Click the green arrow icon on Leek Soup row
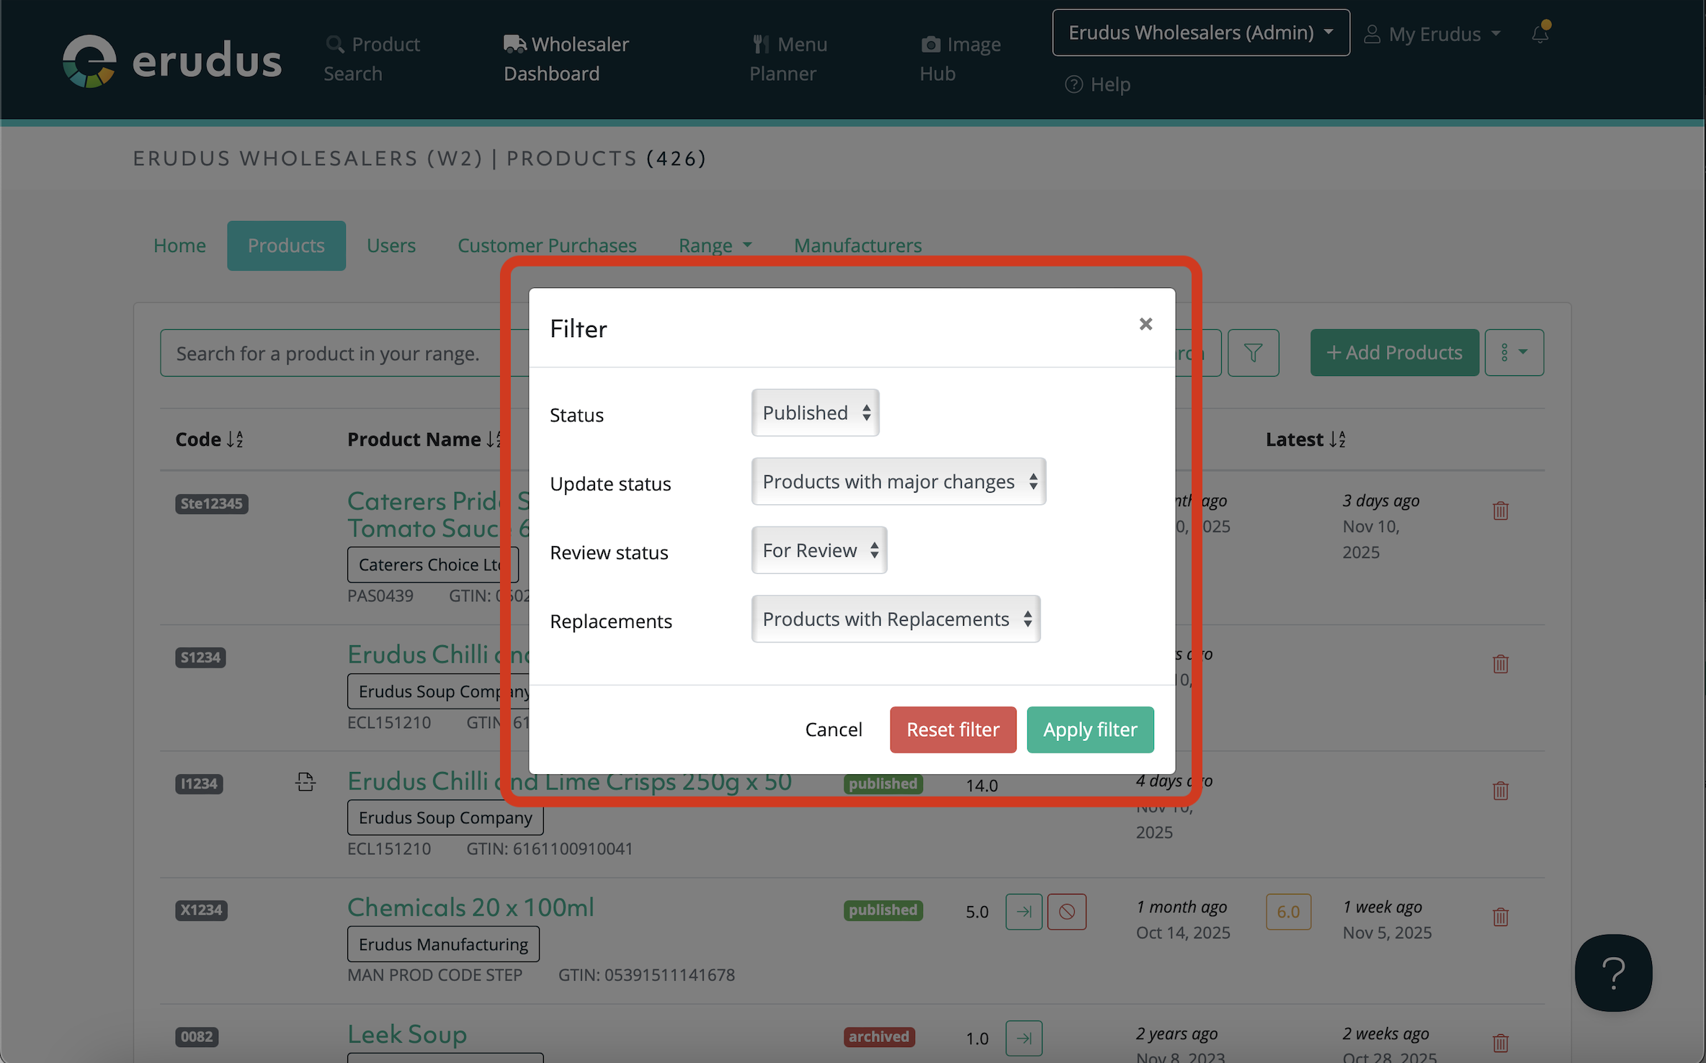1706x1063 pixels. (1023, 1039)
